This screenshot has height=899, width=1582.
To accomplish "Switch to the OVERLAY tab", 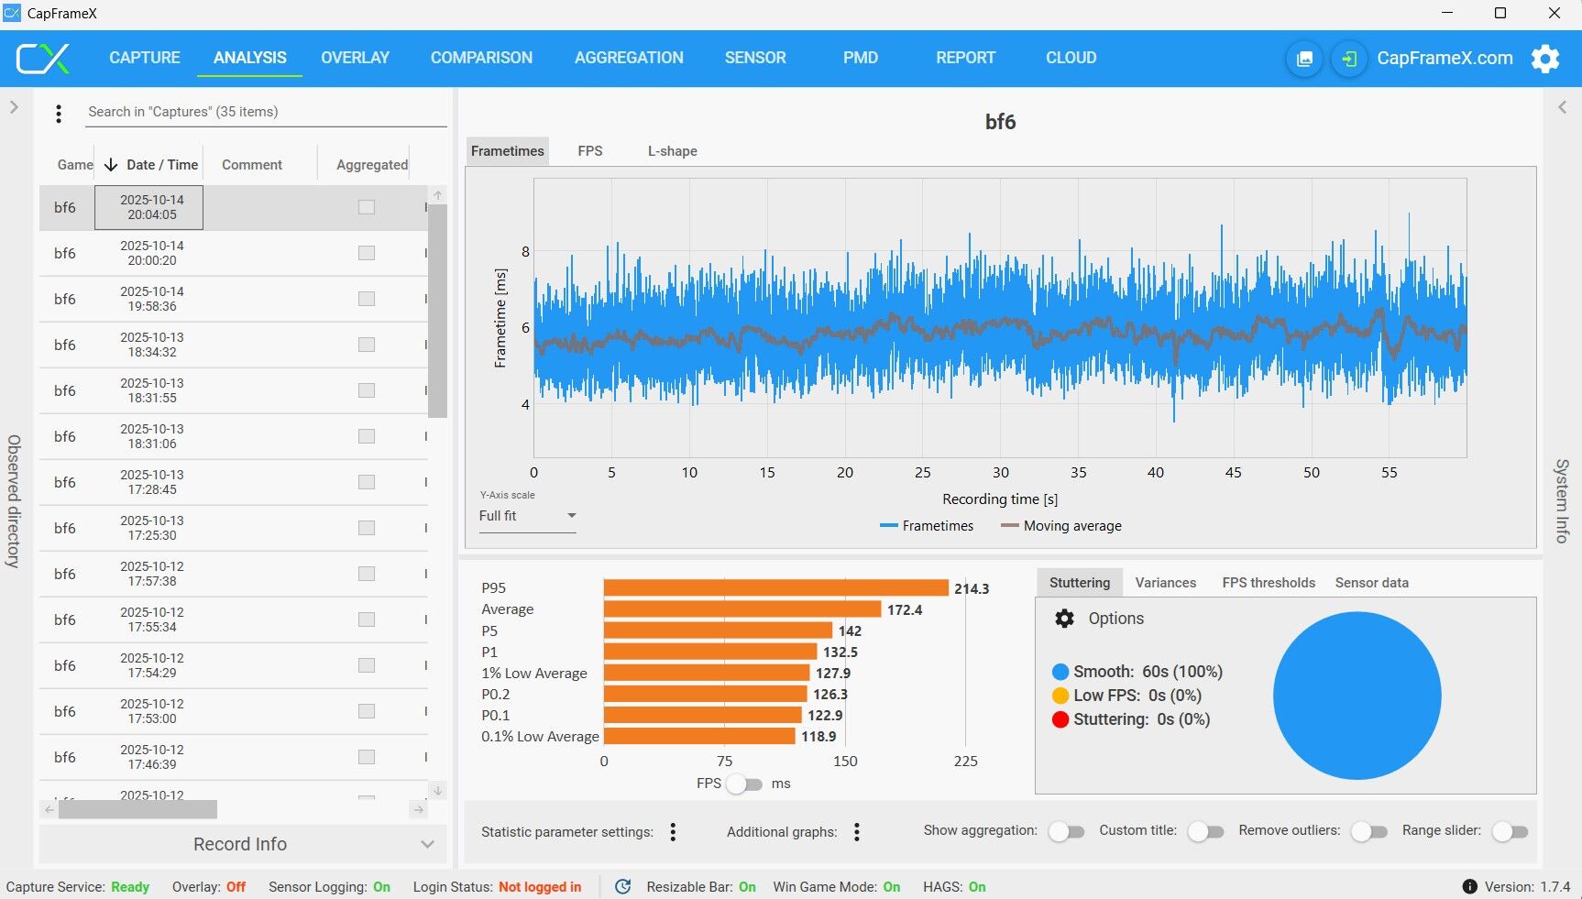I will coord(356,58).
